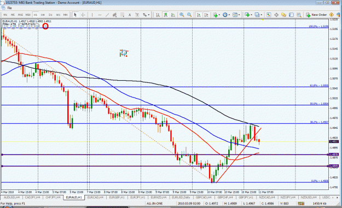Select the Fibonacci retracement tool
Screen dimensions: 342x208
123,15
